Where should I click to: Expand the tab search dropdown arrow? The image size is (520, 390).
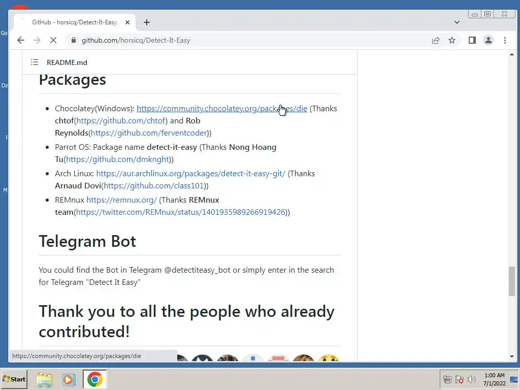click(x=457, y=22)
